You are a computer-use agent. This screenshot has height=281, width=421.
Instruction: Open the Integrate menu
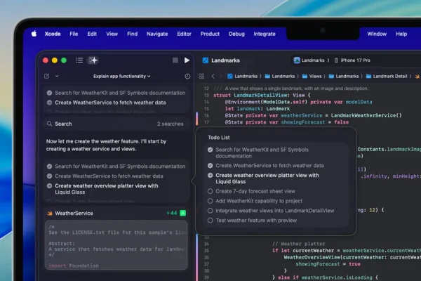(x=265, y=34)
